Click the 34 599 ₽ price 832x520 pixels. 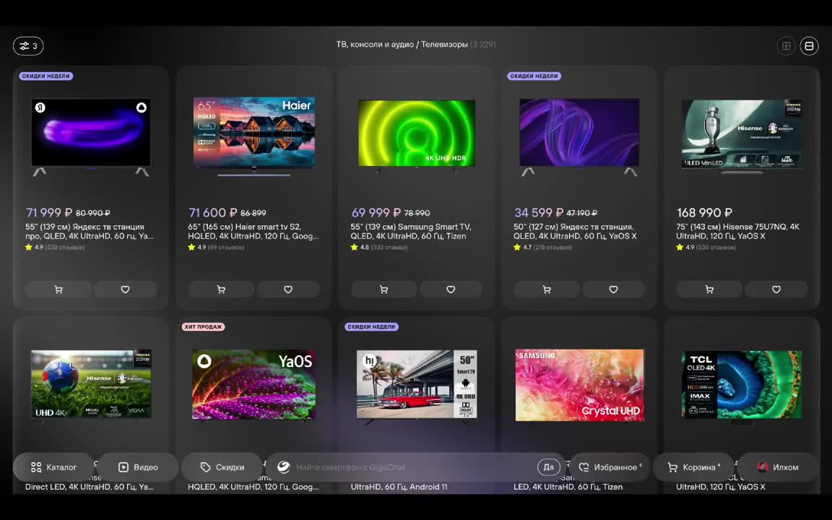pos(539,213)
